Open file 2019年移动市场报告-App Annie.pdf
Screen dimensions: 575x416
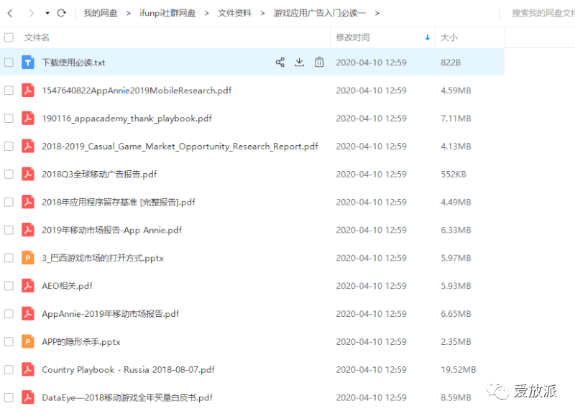[x=112, y=230]
